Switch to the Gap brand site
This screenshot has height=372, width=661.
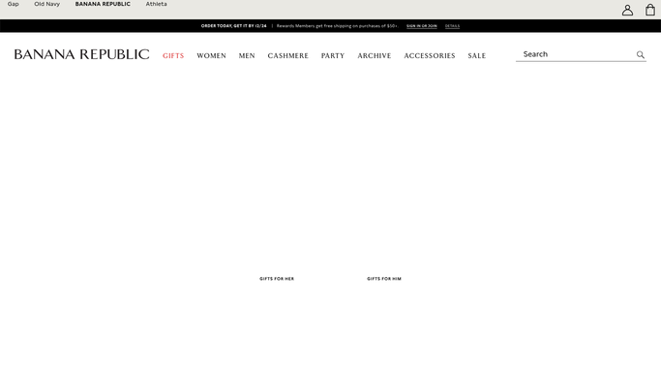pyautogui.click(x=14, y=4)
